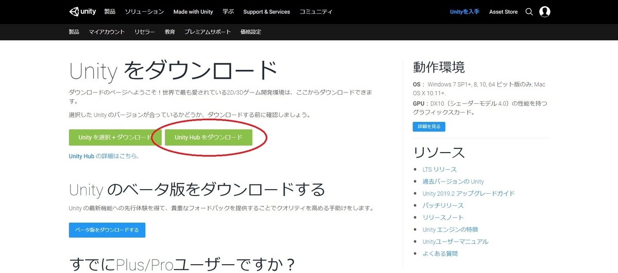618x273 pixels.
Task: Open the 製品 top navigation menu
Action: [110, 11]
